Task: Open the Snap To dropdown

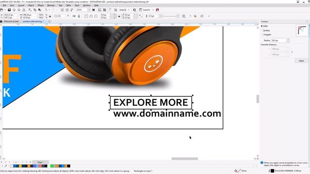Action: point(129,10)
